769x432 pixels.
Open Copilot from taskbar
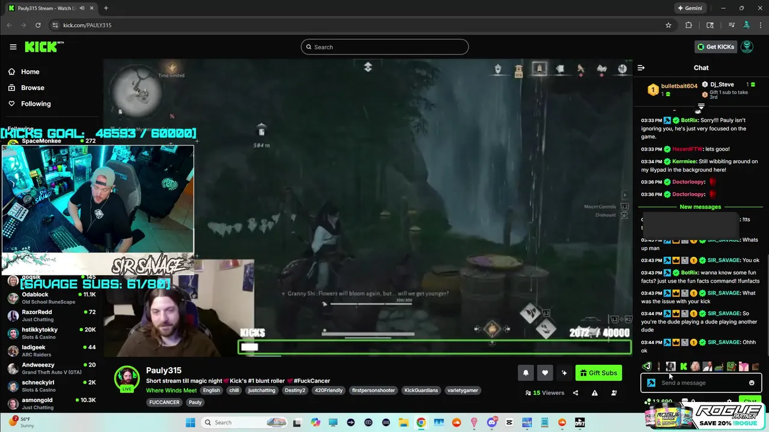coord(315,422)
